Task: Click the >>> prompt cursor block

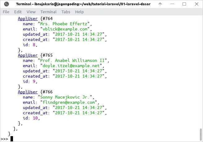Action: coord(12,139)
